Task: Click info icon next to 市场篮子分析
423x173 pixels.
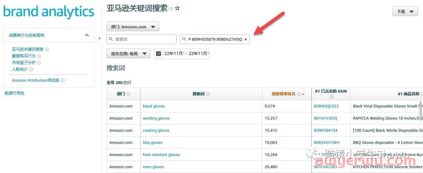Action: tap(39, 63)
